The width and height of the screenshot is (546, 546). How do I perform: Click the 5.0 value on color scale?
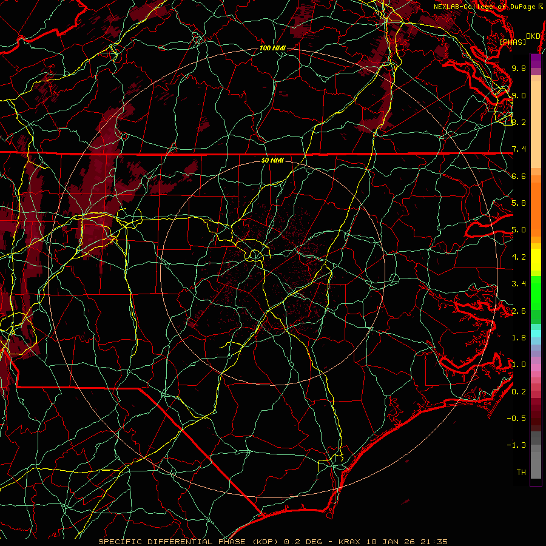pyautogui.click(x=519, y=230)
